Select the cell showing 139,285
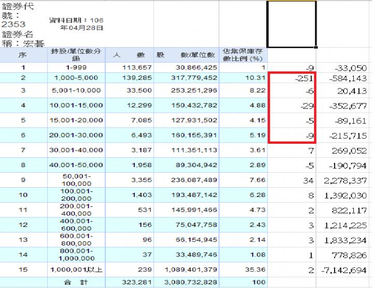The image size is (373, 288). [x=130, y=78]
